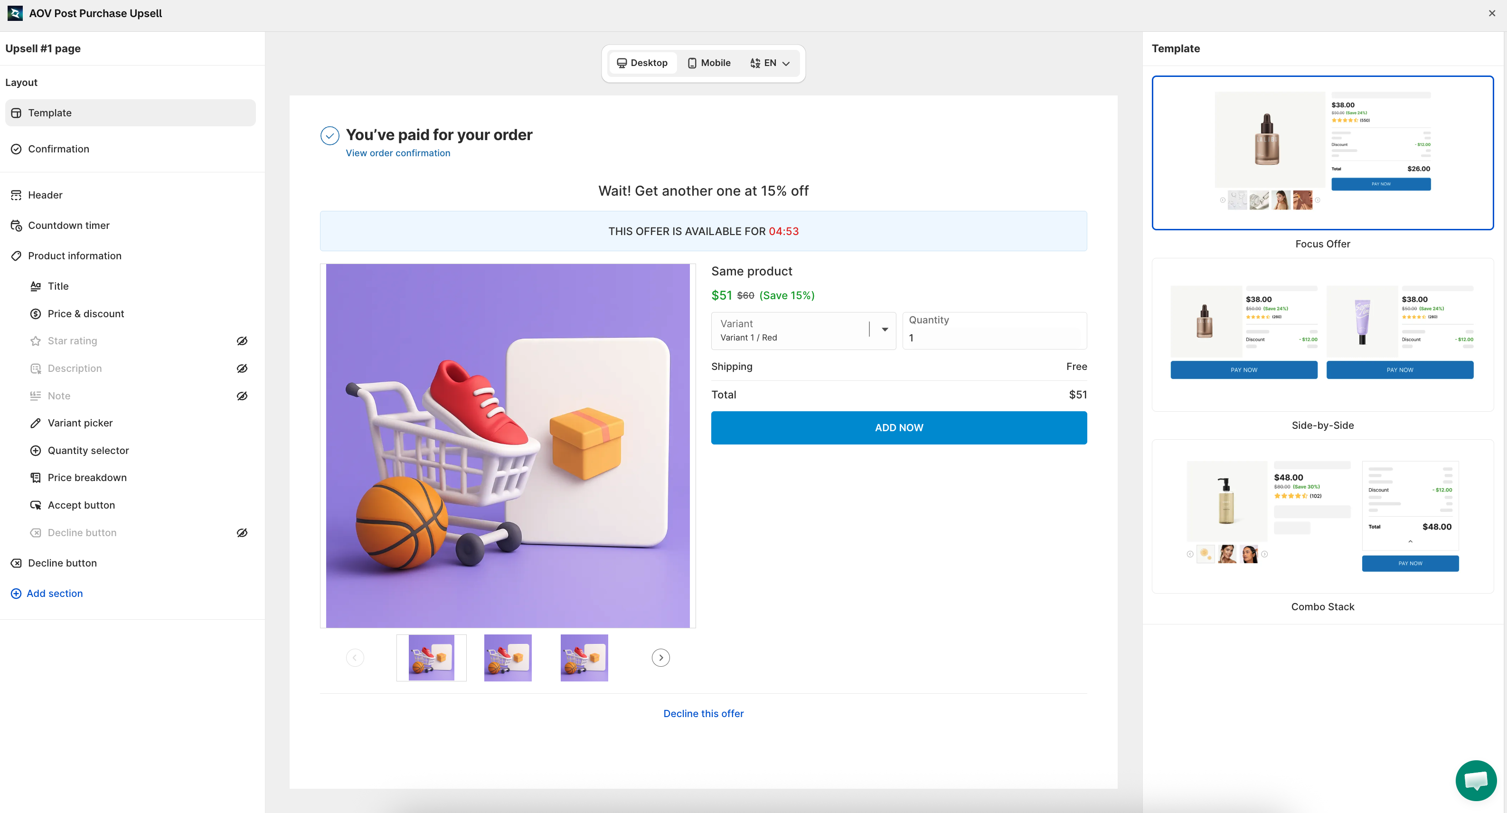Click the Countdown timer icon in sidebar

(x=16, y=226)
